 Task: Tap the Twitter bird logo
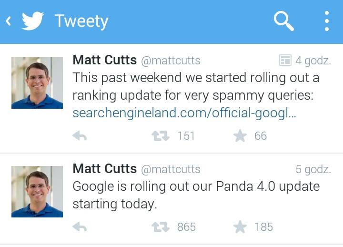pyautogui.click(x=32, y=21)
